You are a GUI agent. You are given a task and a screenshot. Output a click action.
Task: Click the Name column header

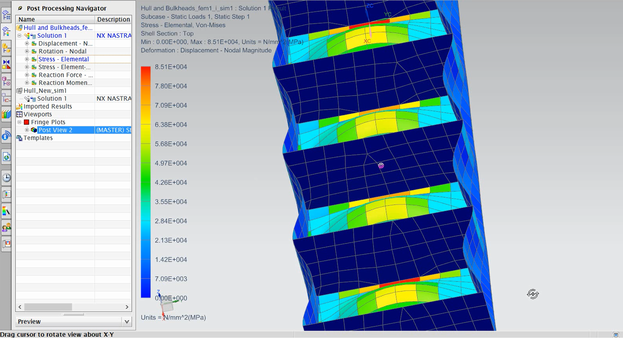[x=55, y=19]
